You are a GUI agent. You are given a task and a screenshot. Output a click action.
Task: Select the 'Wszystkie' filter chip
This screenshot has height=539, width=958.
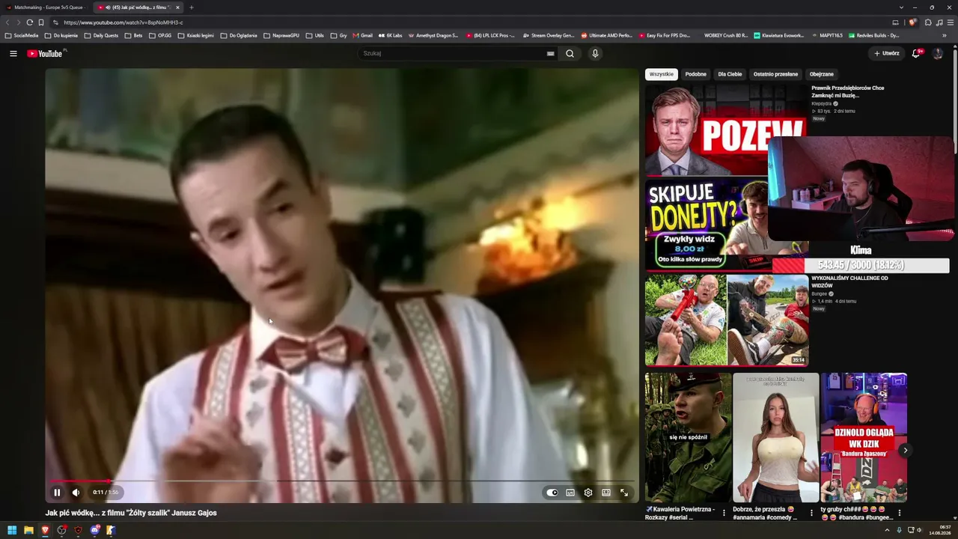click(x=662, y=74)
